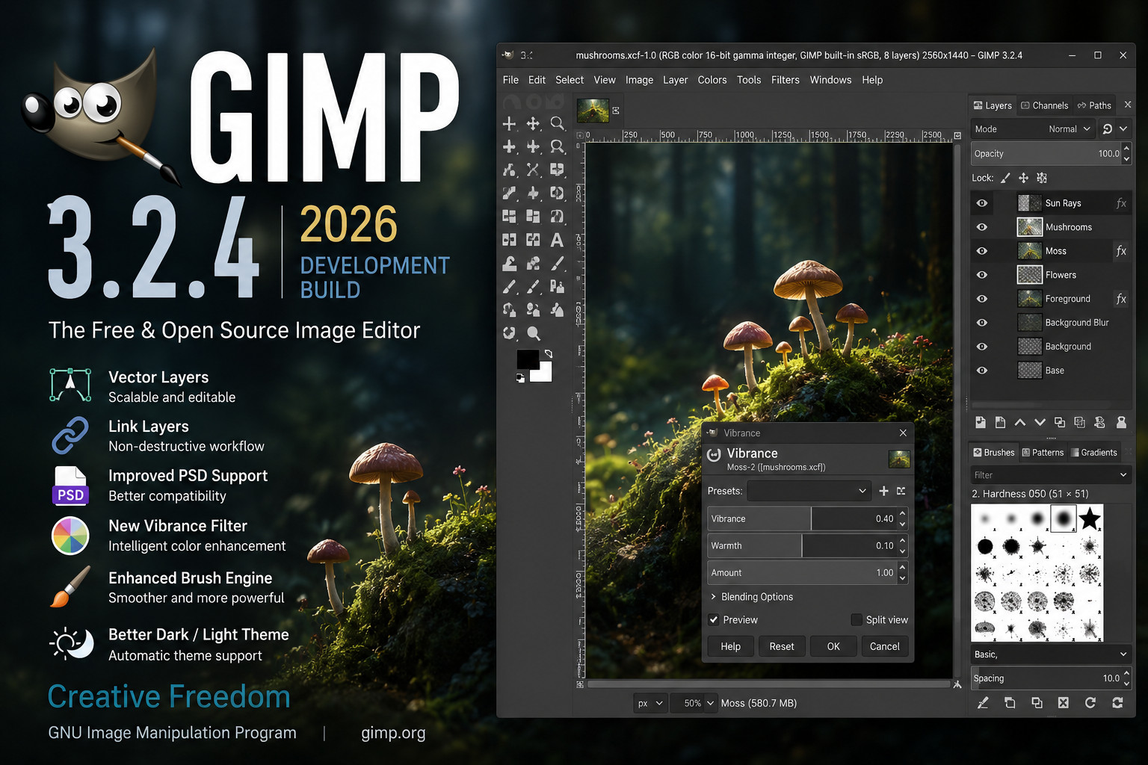Open the Windows menu
Screen dimensions: 1148x765
pyautogui.click(x=830, y=80)
